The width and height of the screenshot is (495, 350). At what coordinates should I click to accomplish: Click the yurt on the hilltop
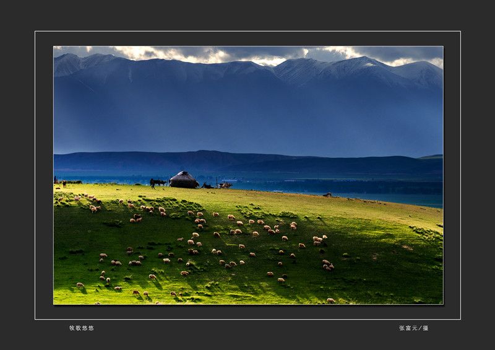[183, 180]
